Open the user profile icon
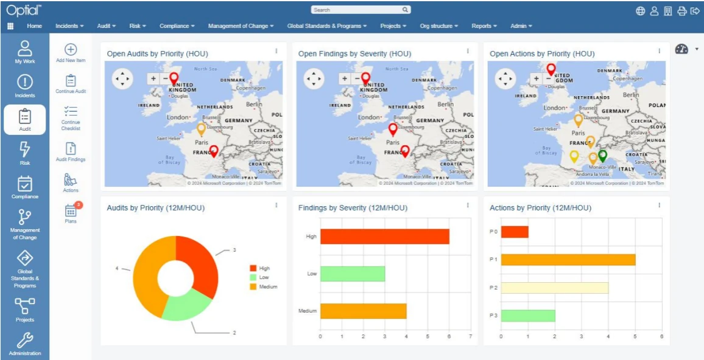Viewport: 704px width, 360px height. click(x=655, y=11)
